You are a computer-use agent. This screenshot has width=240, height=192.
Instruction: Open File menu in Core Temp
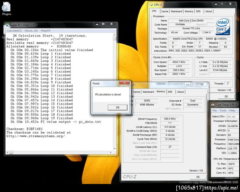(214, 110)
